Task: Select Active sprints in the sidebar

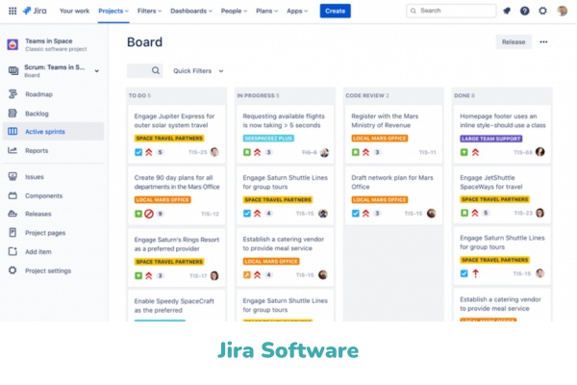Action: pyautogui.click(x=53, y=131)
